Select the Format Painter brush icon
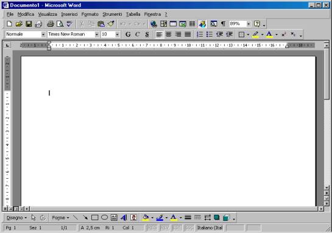This screenshot has height=233, width=332. point(111,24)
